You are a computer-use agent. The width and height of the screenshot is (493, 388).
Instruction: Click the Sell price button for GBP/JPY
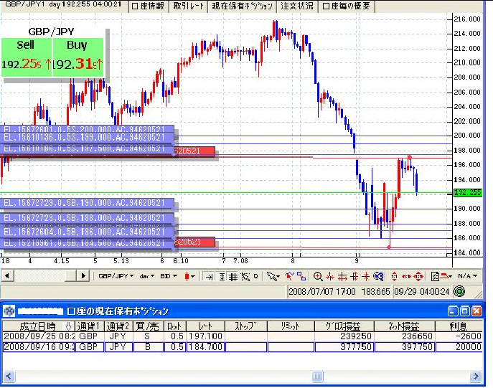point(27,57)
